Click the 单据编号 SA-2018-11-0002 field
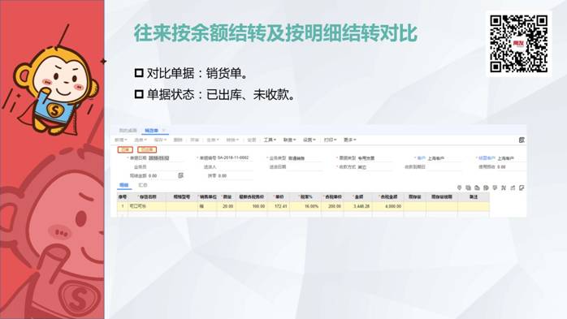 pos(223,157)
